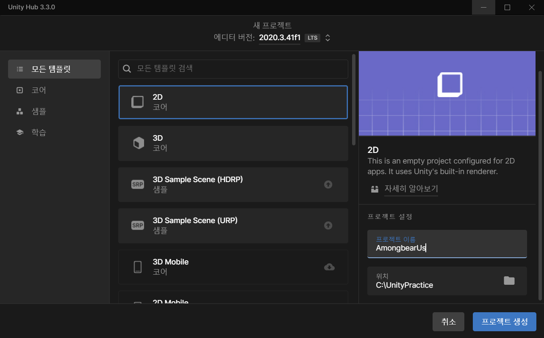Click HDRP template download arrow icon
This screenshot has height=338, width=544.
pyautogui.click(x=328, y=185)
